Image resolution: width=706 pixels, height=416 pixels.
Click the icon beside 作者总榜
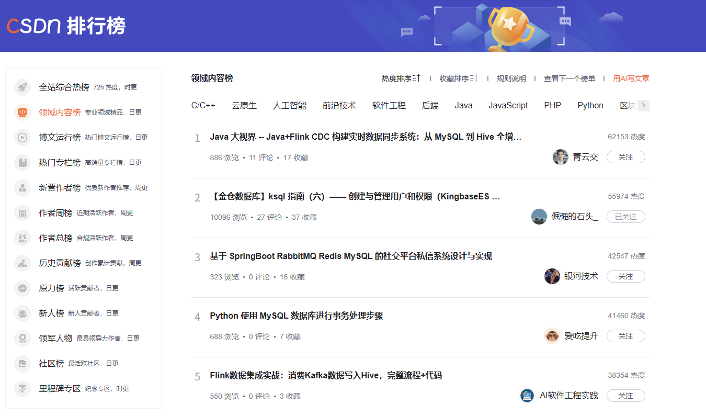[x=22, y=238]
